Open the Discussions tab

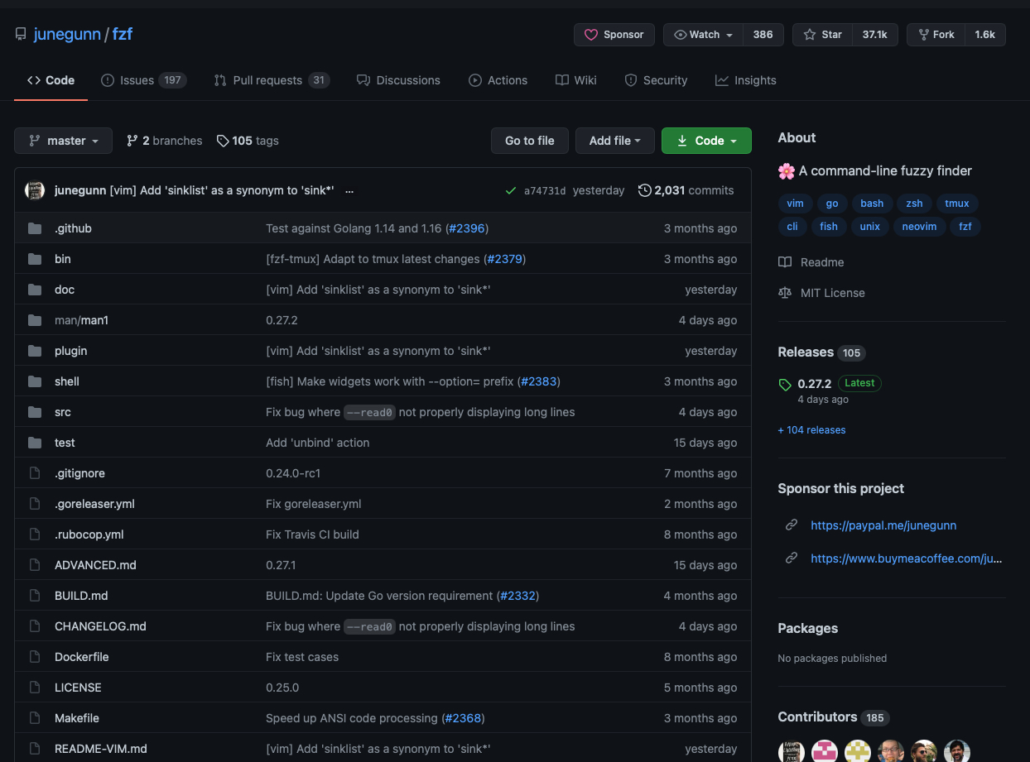[x=398, y=80]
